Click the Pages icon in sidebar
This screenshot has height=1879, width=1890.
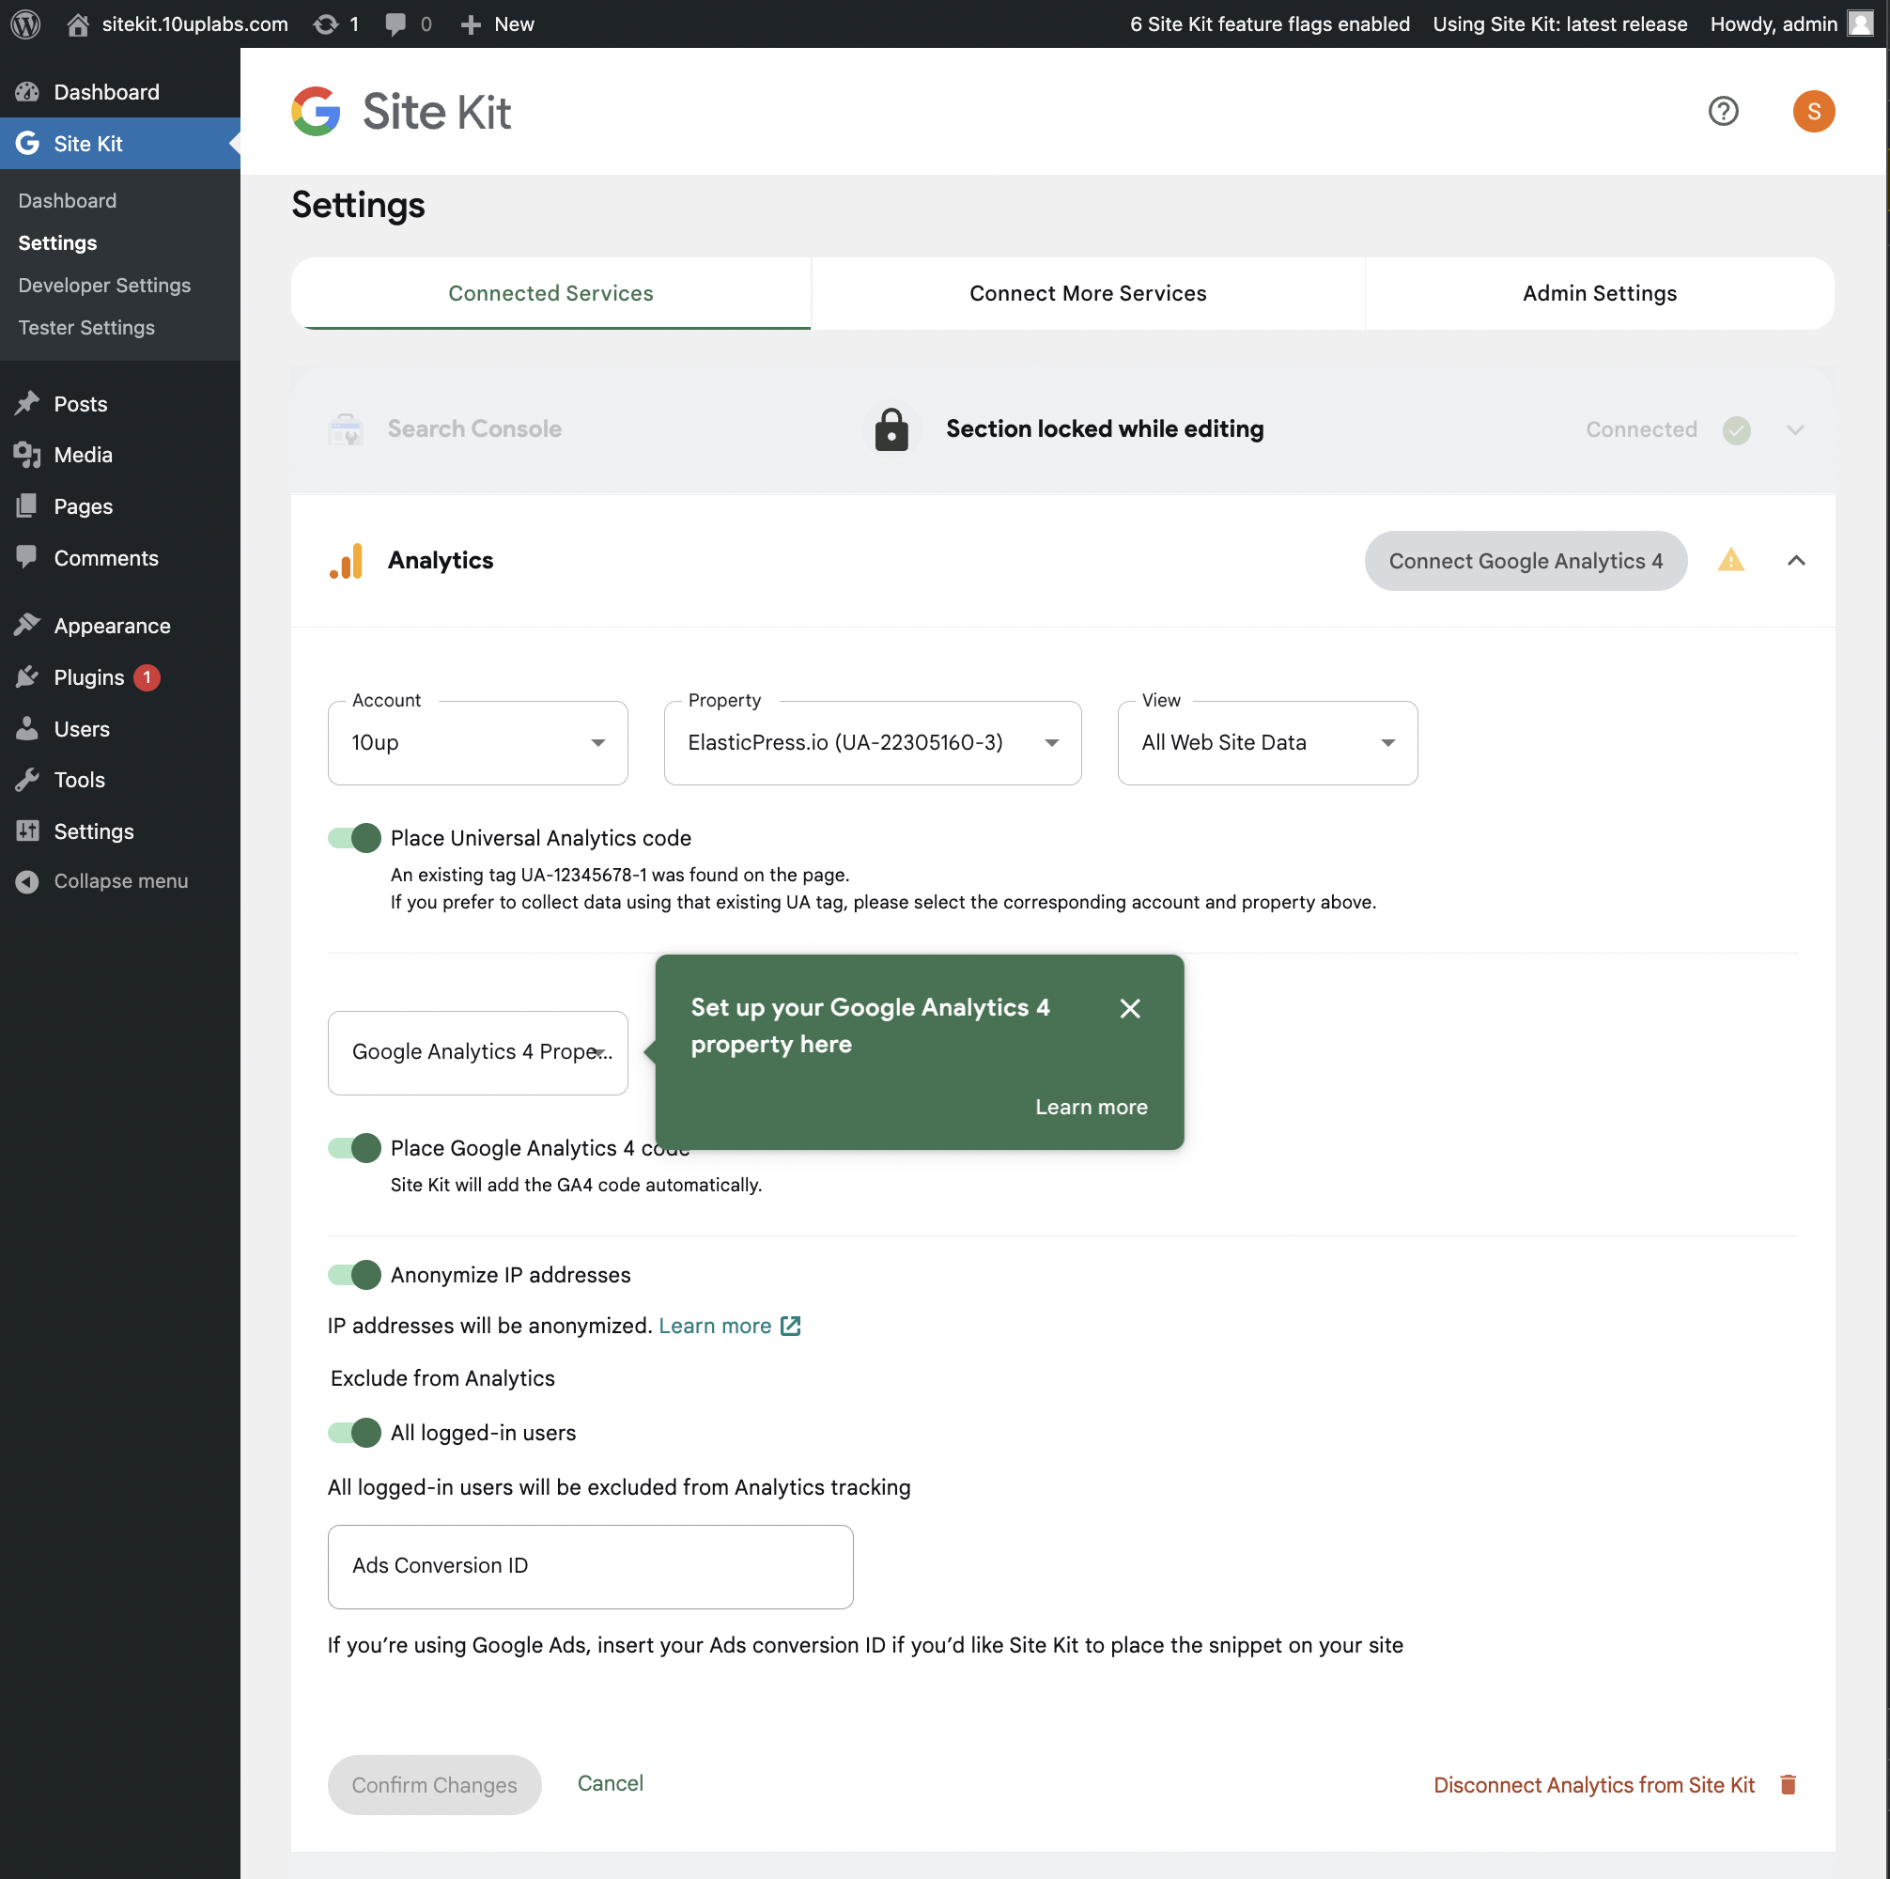point(27,506)
